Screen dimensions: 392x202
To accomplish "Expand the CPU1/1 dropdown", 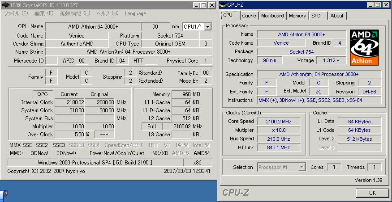I will tap(208, 27).
